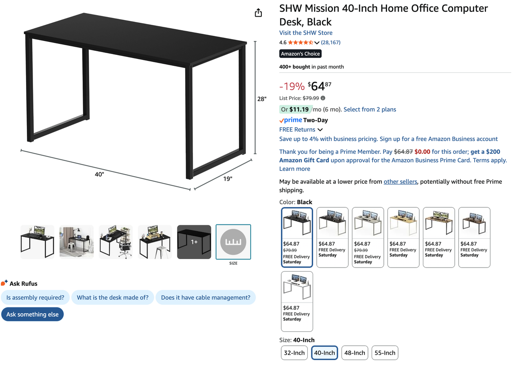This screenshot has width=521, height=366.
Task: Open the other sellers link
Action: click(x=401, y=181)
